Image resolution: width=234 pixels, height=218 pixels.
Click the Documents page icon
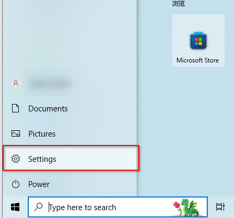tap(16, 108)
